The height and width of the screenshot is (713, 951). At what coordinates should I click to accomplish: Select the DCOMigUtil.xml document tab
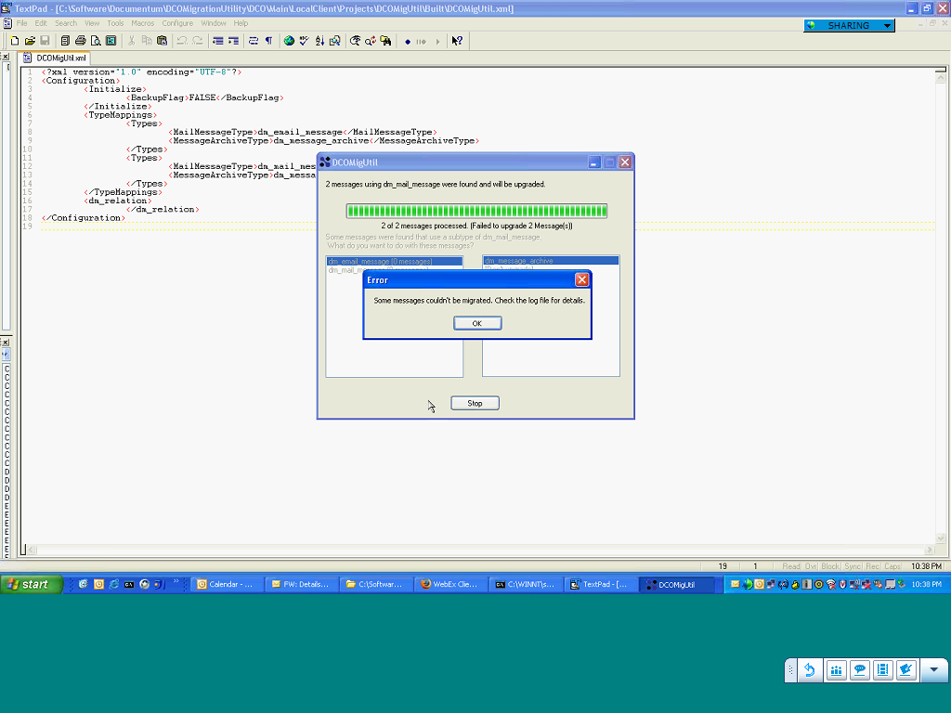[x=55, y=58]
